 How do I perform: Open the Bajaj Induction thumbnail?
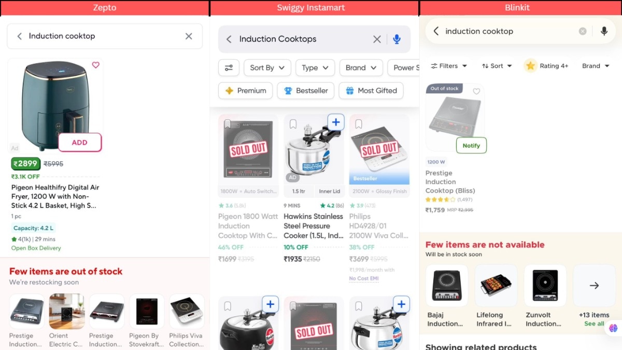[446, 286]
